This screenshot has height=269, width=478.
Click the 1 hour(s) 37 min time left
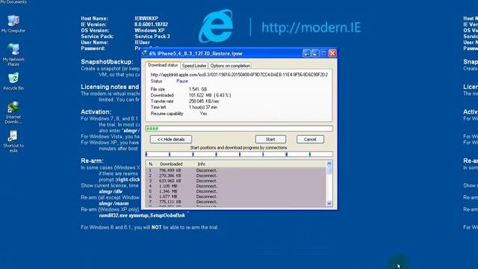[202, 108]
